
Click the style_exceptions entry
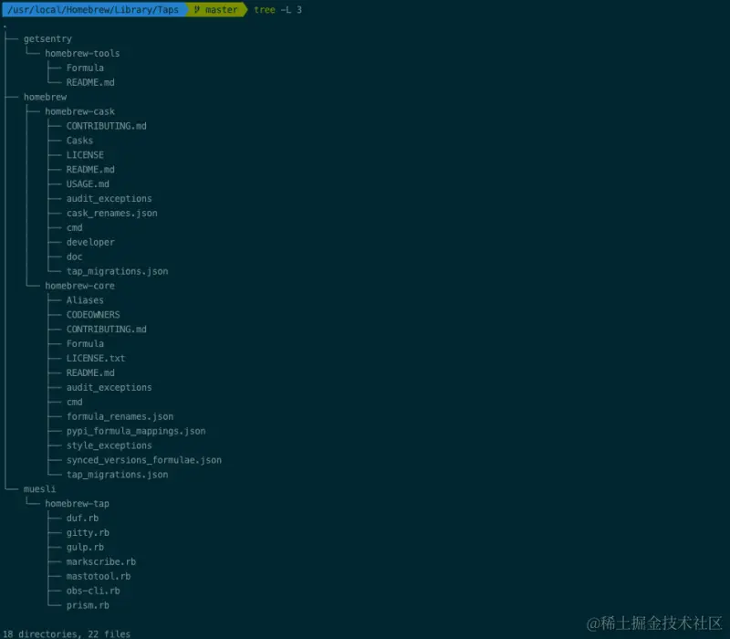109,445
